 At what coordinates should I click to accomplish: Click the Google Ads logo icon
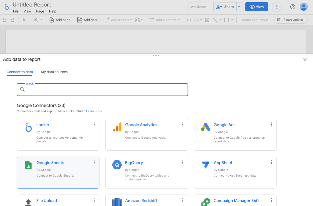coord(206,127)
